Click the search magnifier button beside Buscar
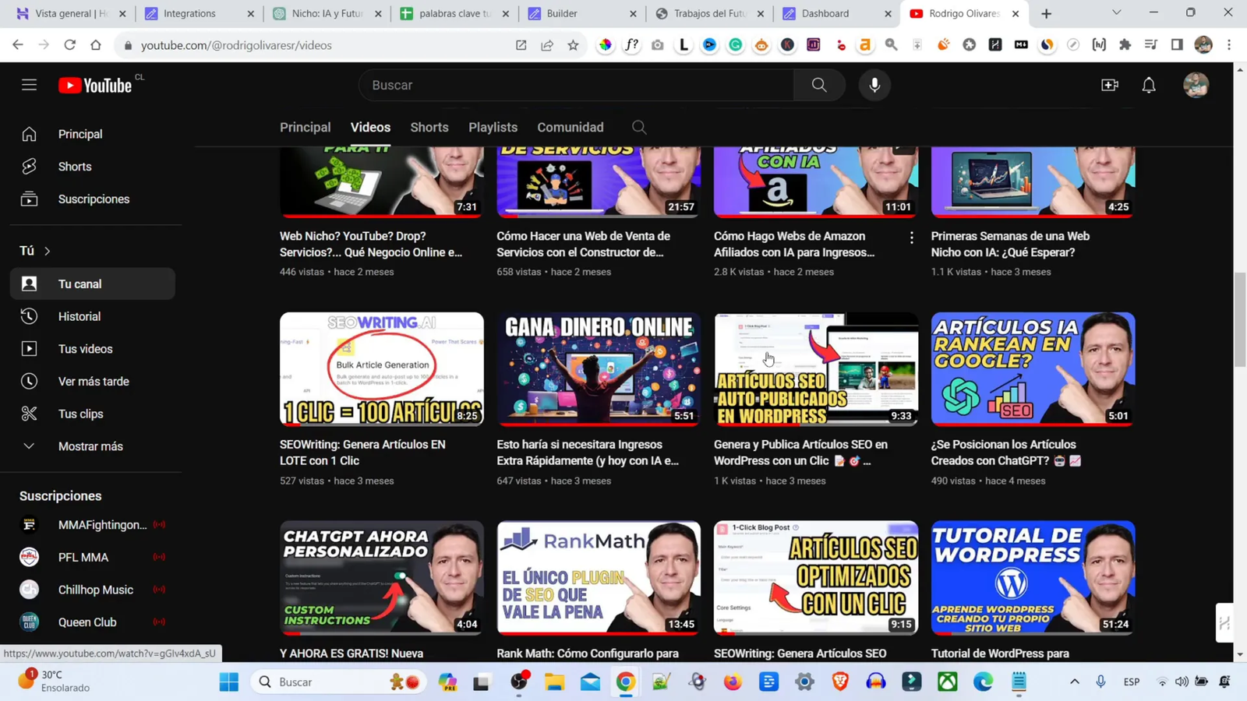Viewport: 1247px width, 701px height. coord(819,85)
